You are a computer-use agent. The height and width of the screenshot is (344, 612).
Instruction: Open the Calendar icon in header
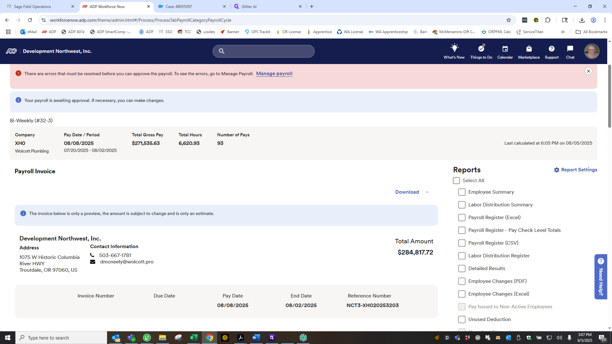click(505, 49)
